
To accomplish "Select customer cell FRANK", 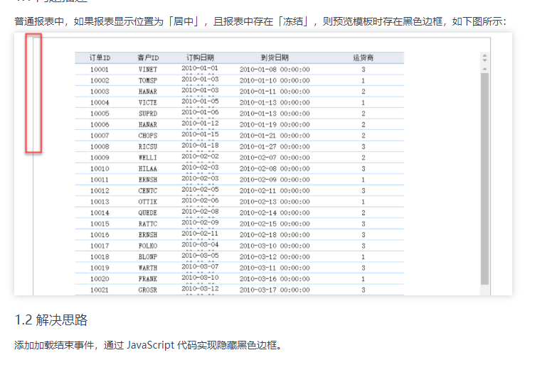I will click(x=148, y=279).
